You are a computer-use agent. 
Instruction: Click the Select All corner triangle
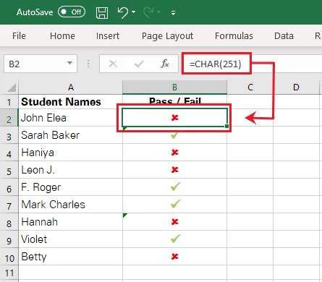(x=12, y=87)
